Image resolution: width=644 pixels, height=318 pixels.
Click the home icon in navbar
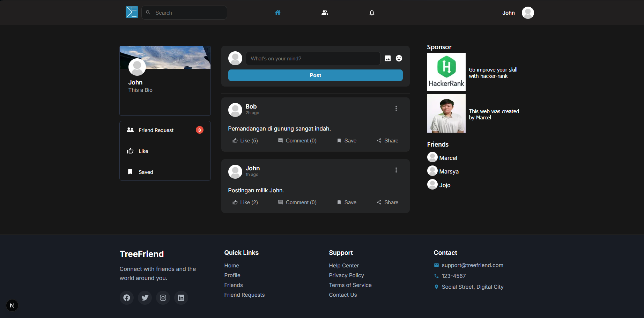pos(277,13)
